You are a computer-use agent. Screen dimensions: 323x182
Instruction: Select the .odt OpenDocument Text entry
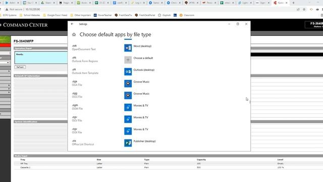[84, 48]
